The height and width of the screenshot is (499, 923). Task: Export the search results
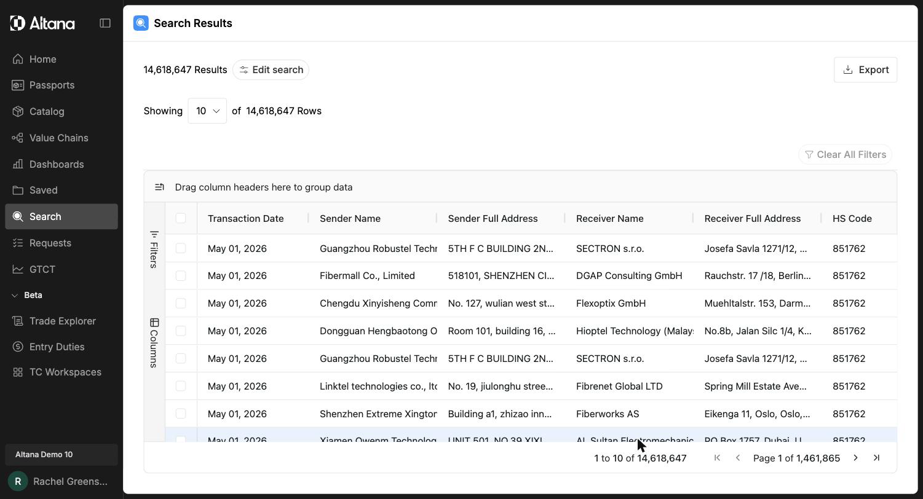coord(865,70)
